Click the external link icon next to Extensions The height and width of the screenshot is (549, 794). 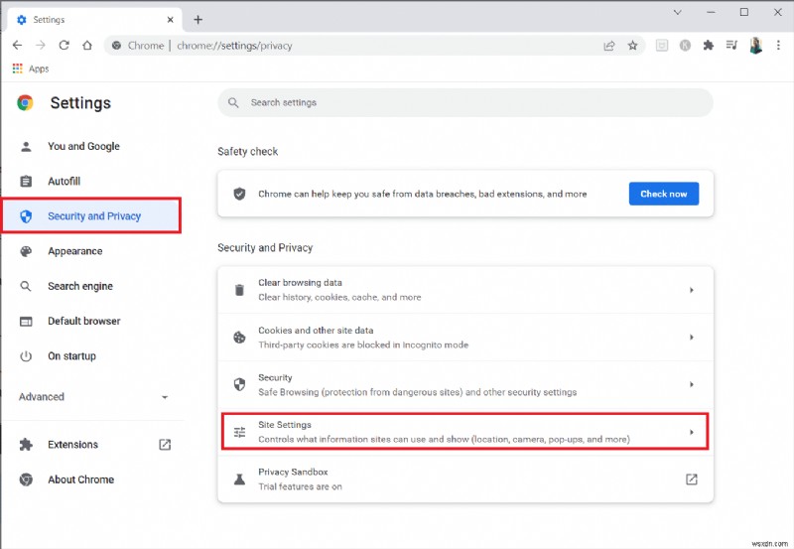click(x=165, y=444)
